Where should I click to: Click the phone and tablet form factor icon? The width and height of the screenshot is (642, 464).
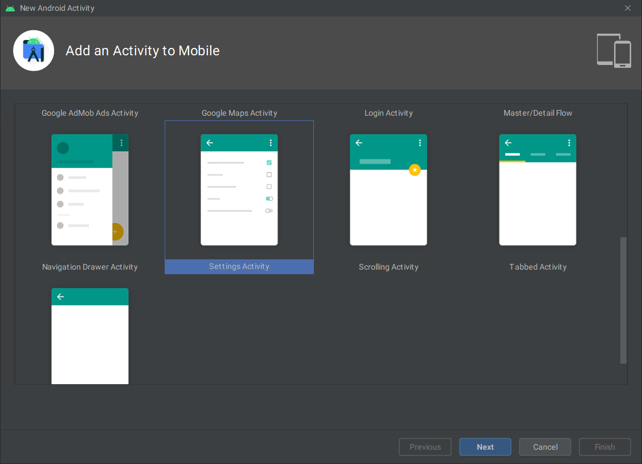coord(614,50)
